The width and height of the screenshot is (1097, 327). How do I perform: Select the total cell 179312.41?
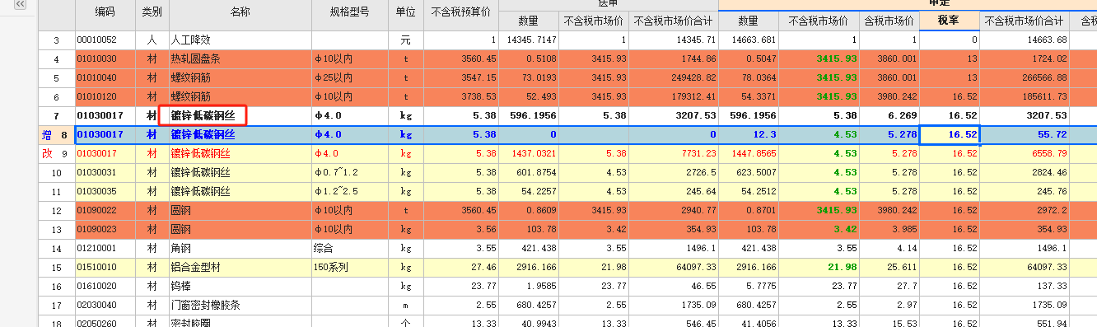coord(674,96)
